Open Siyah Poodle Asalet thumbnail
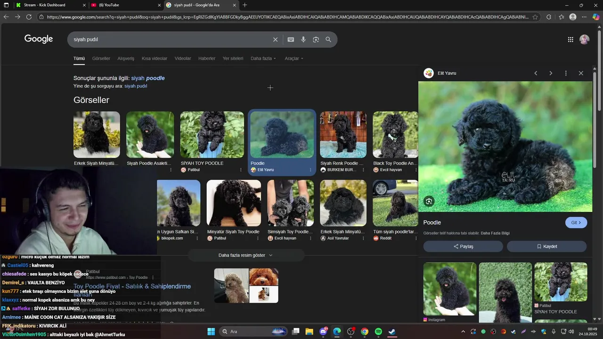 tap(150, 135)
